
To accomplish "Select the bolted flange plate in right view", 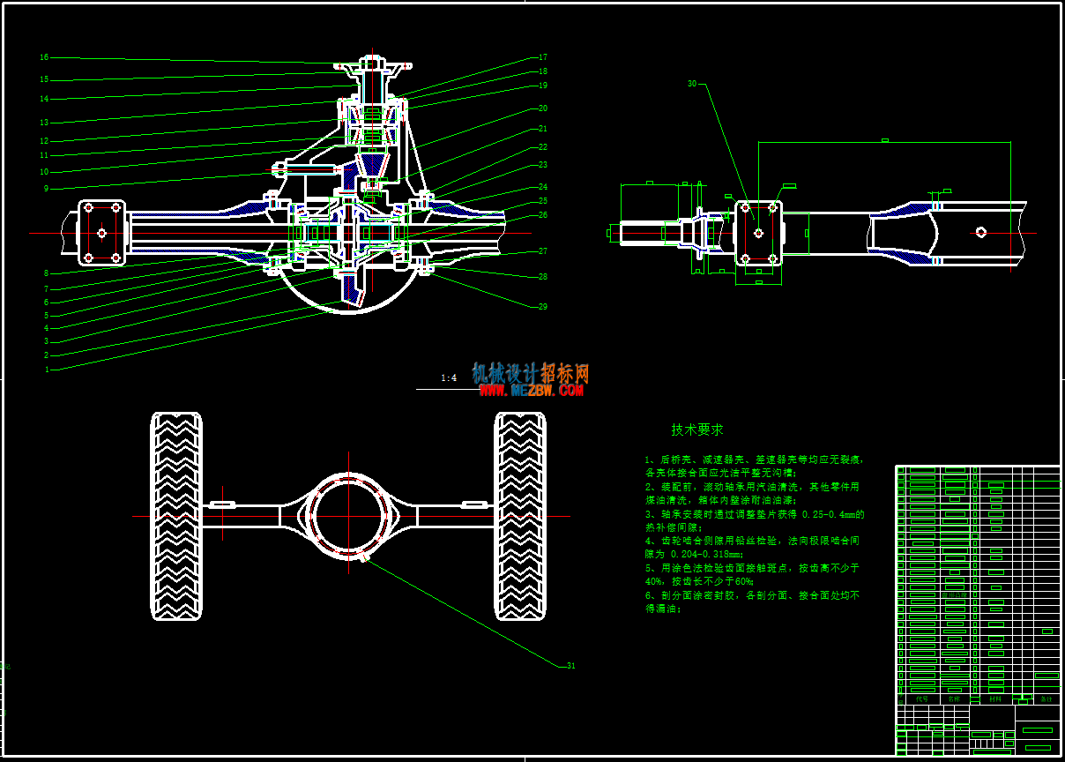I will pos(758,233).
